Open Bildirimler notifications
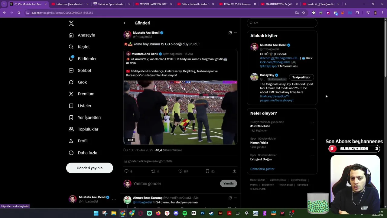The image size is (387, 218). point(83,59)
